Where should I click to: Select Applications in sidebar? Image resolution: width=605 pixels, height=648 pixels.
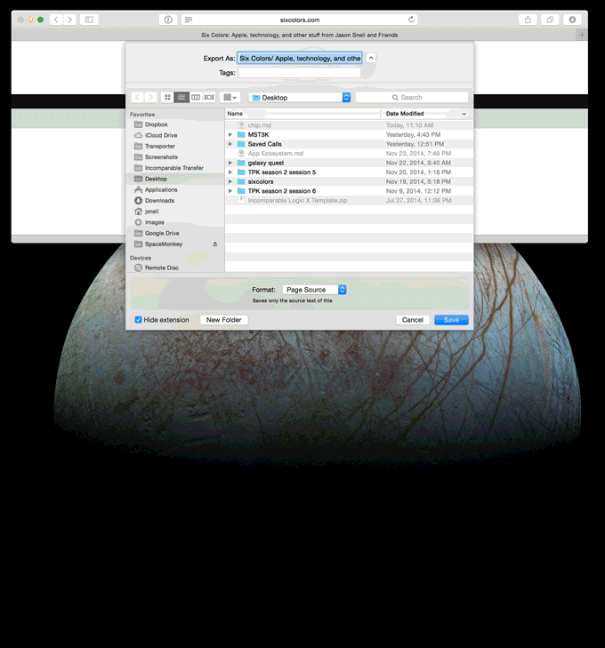pos(175,189)
